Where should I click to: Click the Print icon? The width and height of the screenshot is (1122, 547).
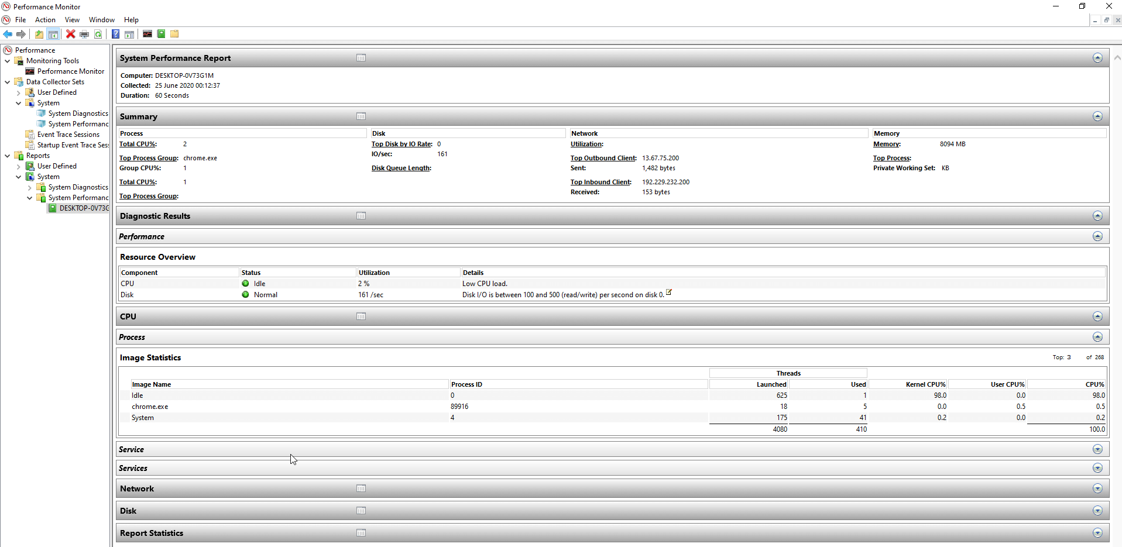click(x=84, y=34)
